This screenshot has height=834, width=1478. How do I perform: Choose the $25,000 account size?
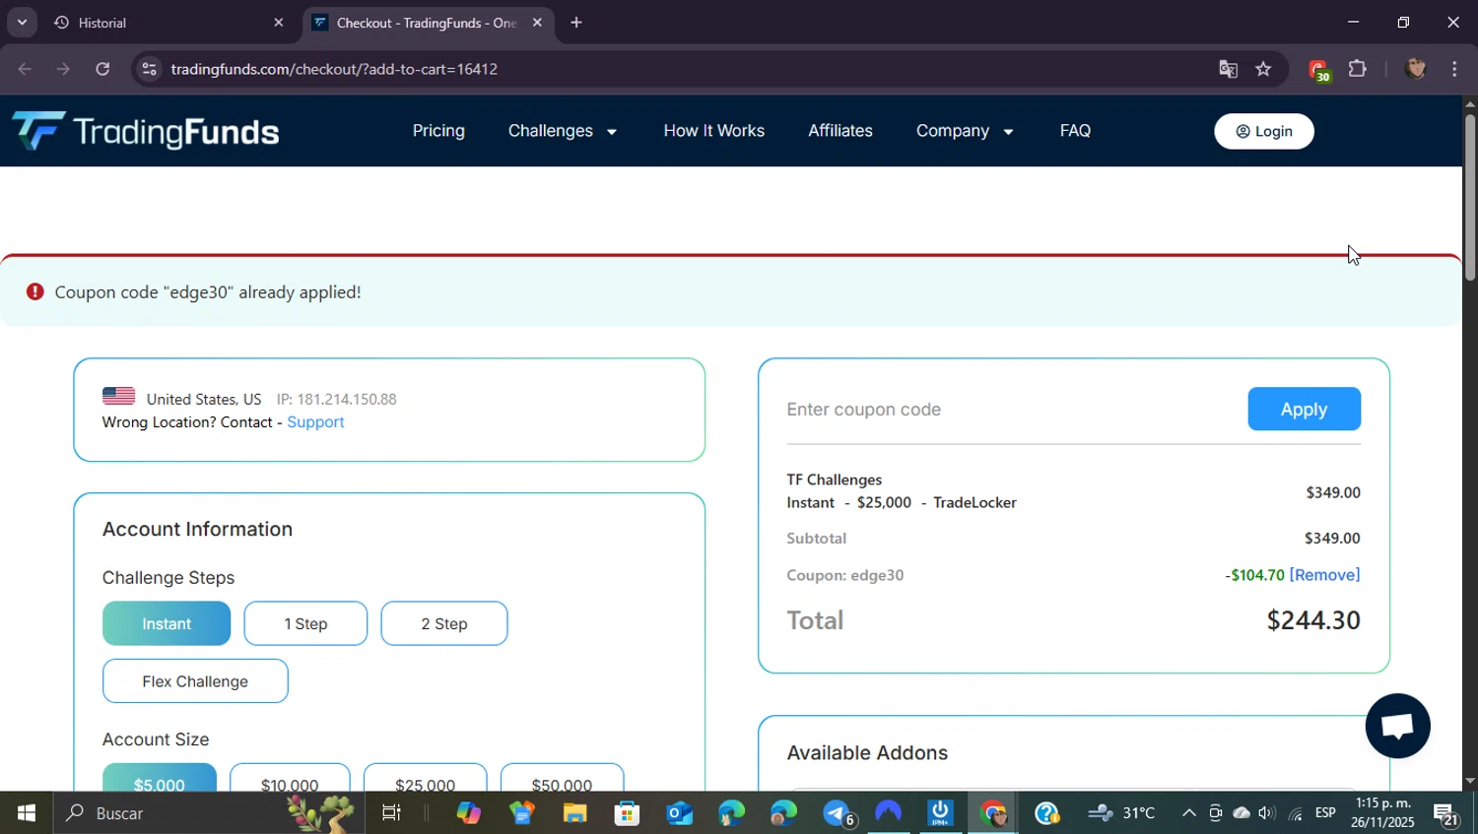point(426,778)
